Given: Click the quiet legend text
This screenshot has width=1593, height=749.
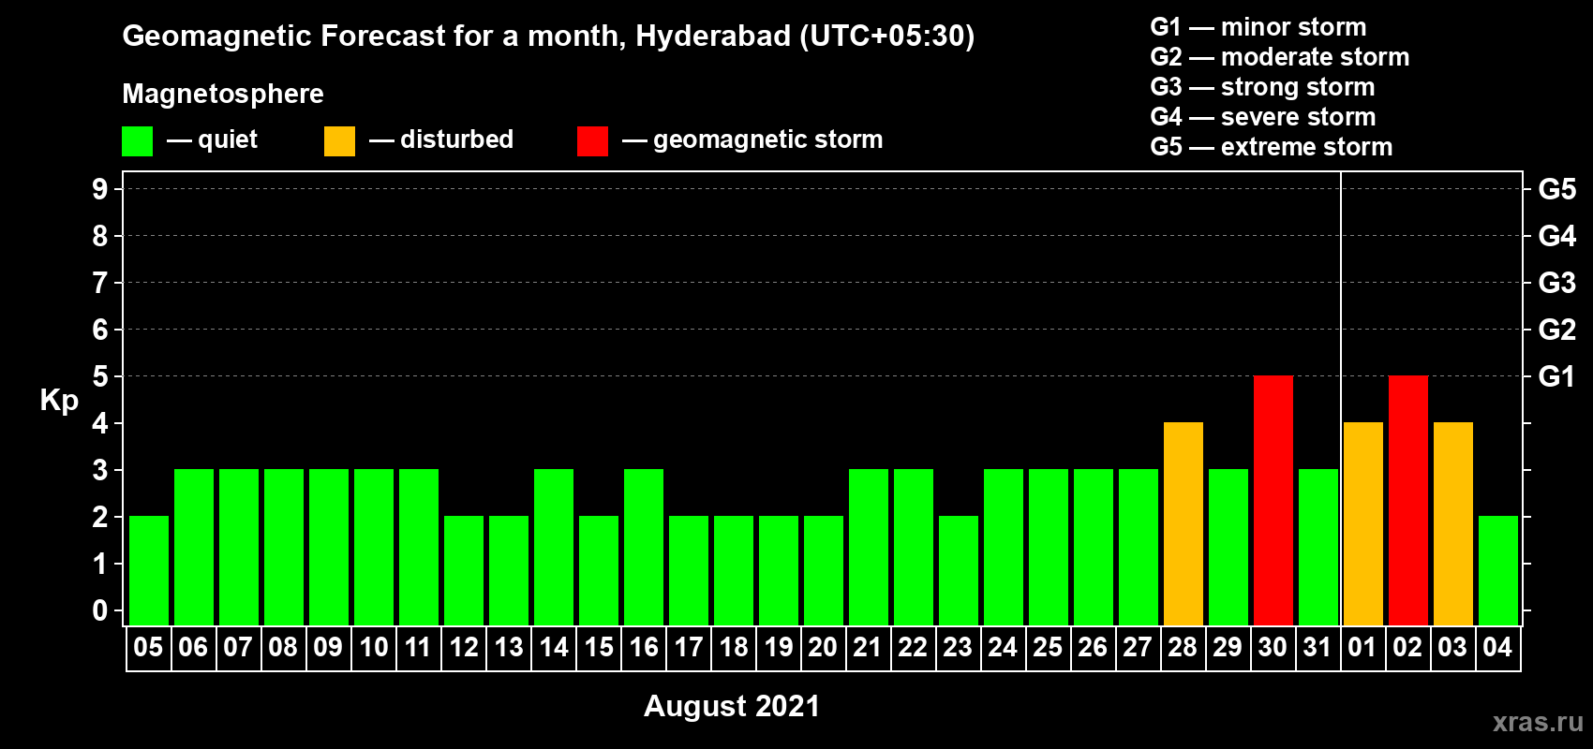Looking at the screenshot, I should click(228, 140).
